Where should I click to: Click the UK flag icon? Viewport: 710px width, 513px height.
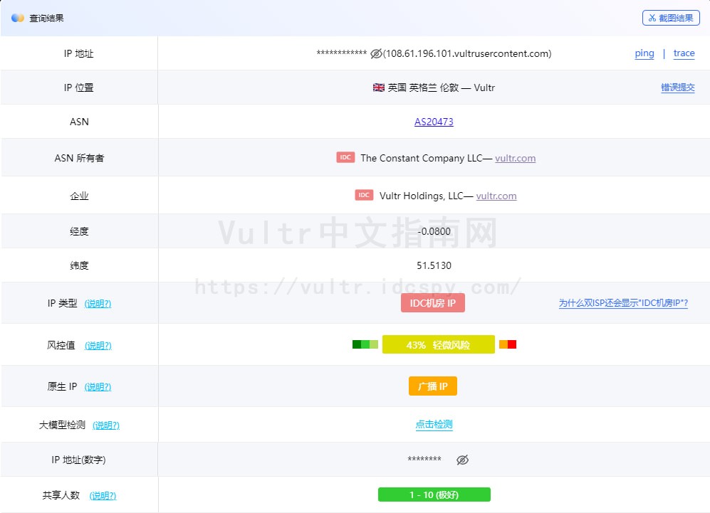tap(379, 88)
